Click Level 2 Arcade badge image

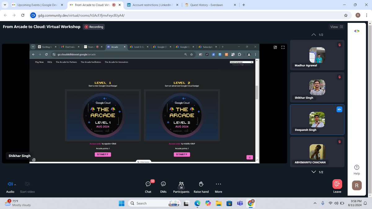click(x=182, y=115)
